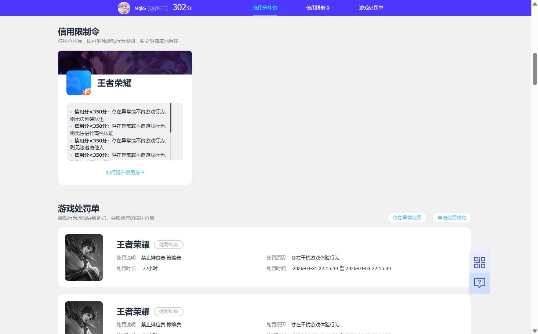Image resolution: width=538 pixels, height=334 pixels.
Task: Click MgkS username text
Action: tap(140, 8)
